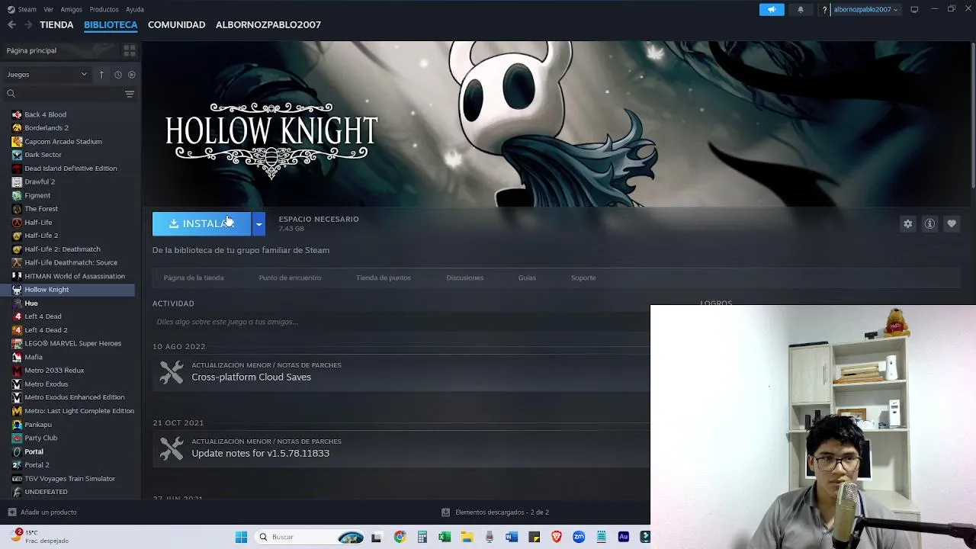The height and width of the screenshot is (549, 976).
Task: Open the Tienda de puntos link
Action: [384, 278]
